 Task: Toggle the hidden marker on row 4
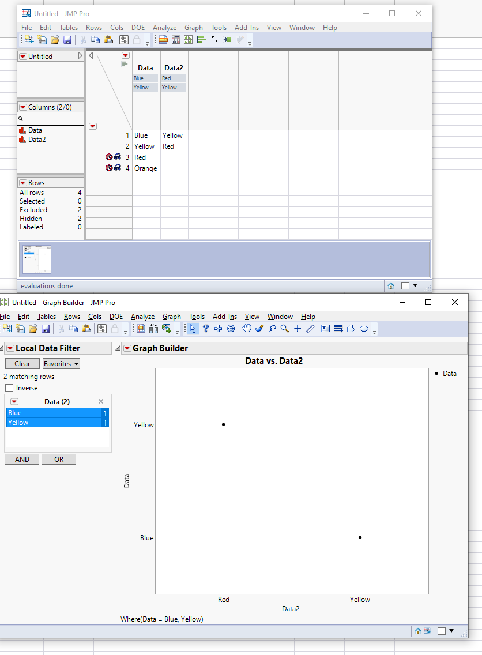(119, 168)
